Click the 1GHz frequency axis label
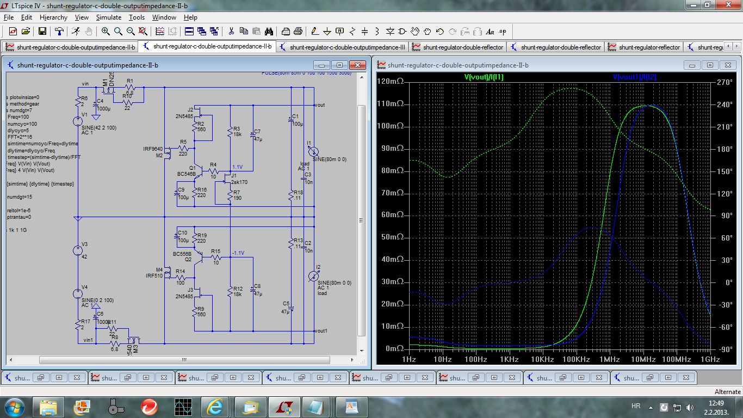This screenshot has width=743, height=418. tap(710, 360)
